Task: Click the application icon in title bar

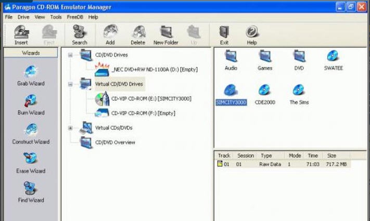Action: [x=8, y=7]
